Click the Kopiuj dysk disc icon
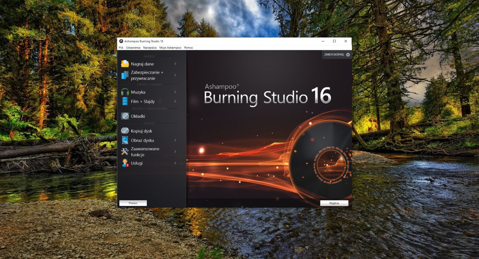This screenshot has height=259, width=479. [x=125, y=131]
